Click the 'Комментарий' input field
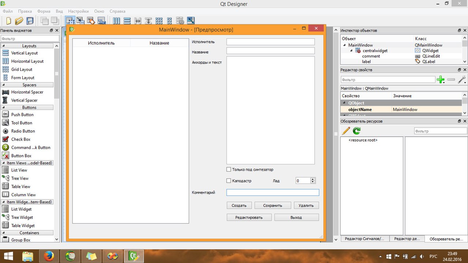 tap(273, 193)
